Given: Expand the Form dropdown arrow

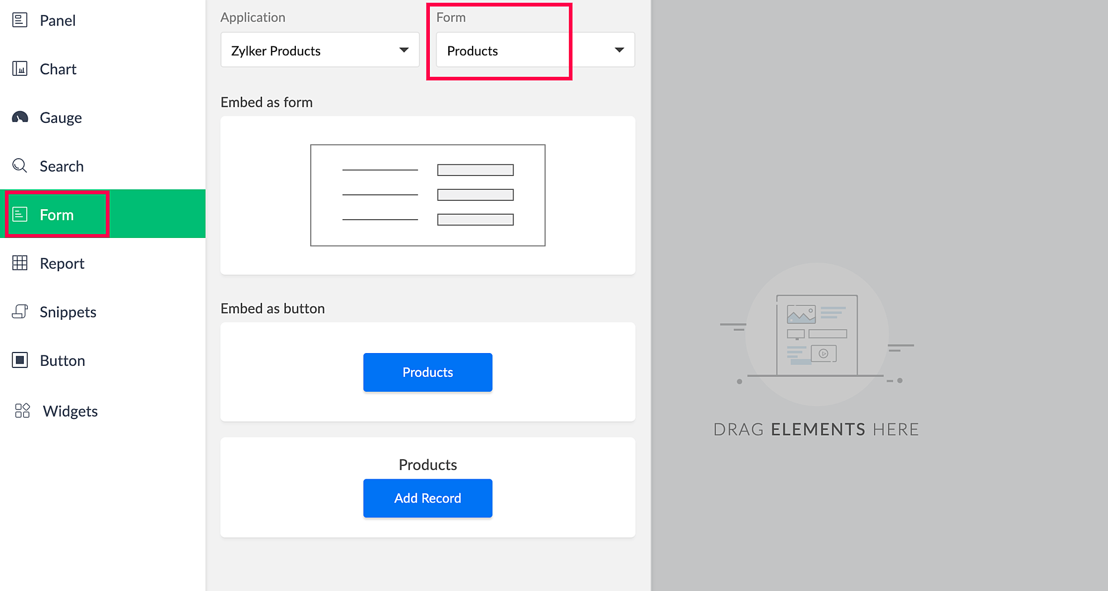Looking at the screenshot, I should 619,50.
